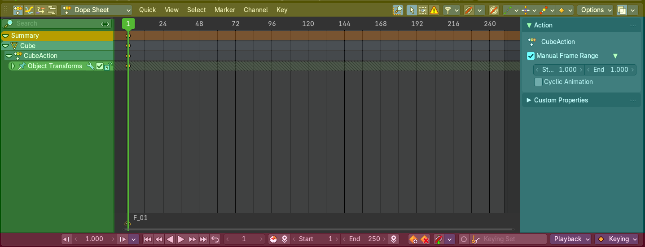Jump to the previous keyframe
Screen dimensions: 645x247
pyautogui.click(x=159, y=239)
